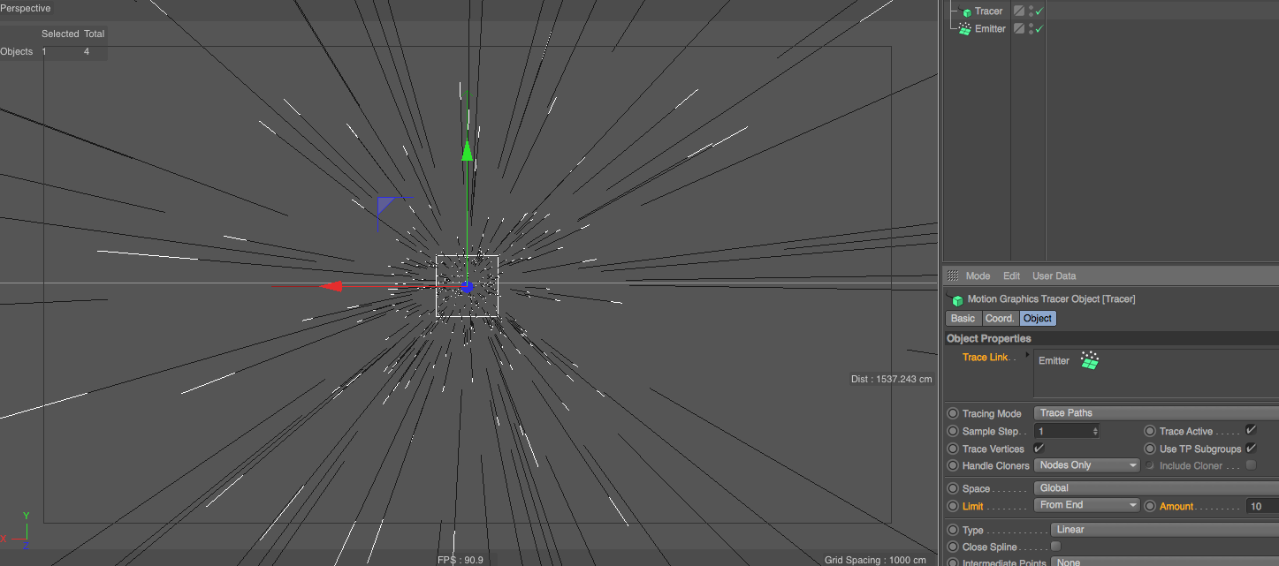This screenshot has width=1279, height=566.
Task: Click the red X-axis arrow gizmo
Action: [x=331, y=286]
